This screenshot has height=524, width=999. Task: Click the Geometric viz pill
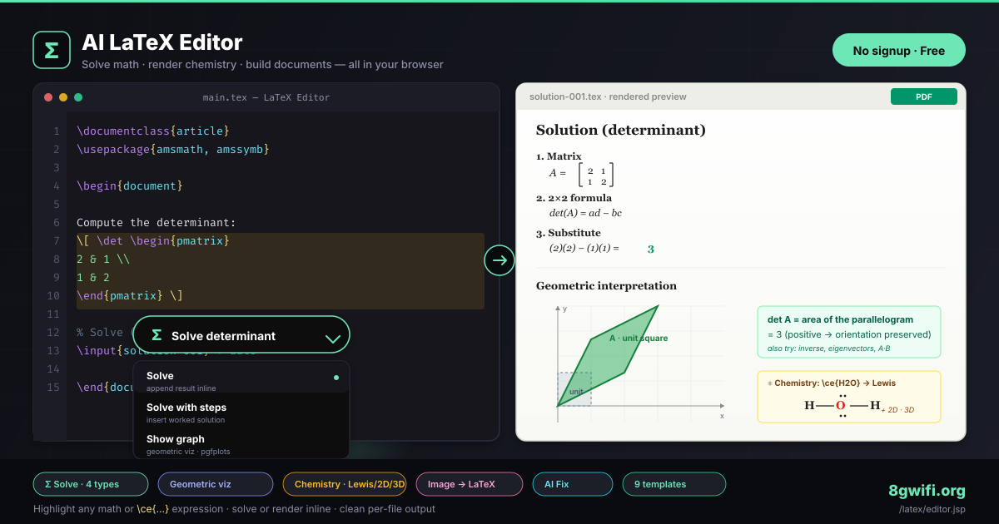click(x=216, y=484)
